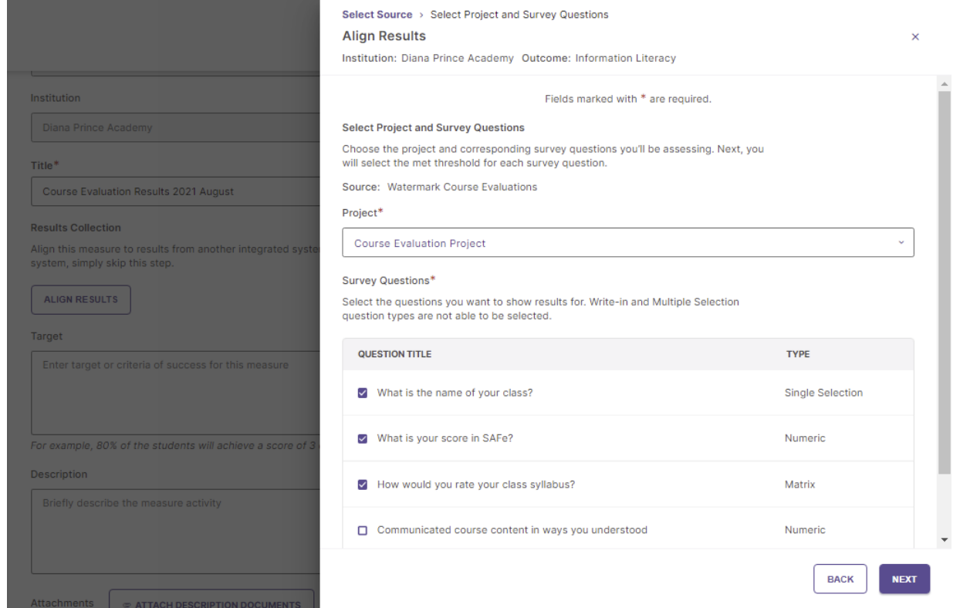Toggle 'How would you rate your class syllabus?' checkbox

[363, 485]
